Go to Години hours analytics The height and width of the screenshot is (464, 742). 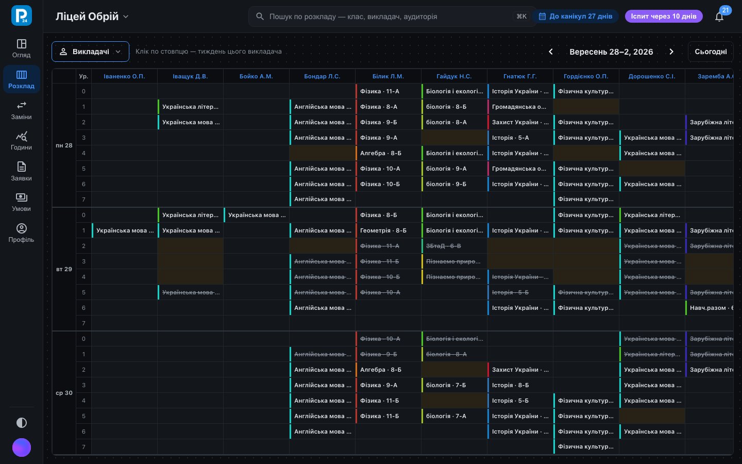tap(21, 141)
